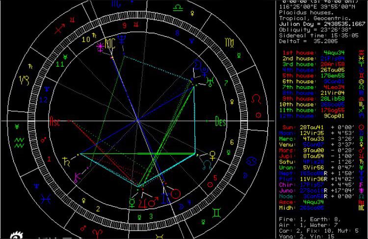Screen dimensions: 368x239
Task: Click the red Sun glyph in chart
Action: [176, 193]
